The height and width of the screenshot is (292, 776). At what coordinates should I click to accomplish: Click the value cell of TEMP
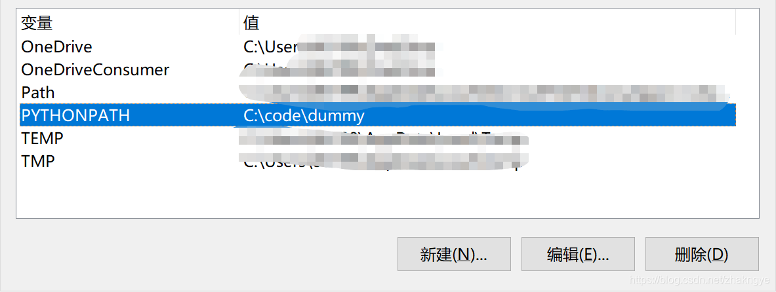[x=384, y=138]
